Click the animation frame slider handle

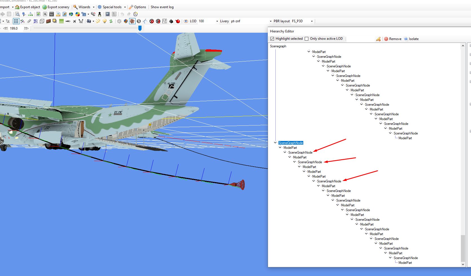[140, 28]
